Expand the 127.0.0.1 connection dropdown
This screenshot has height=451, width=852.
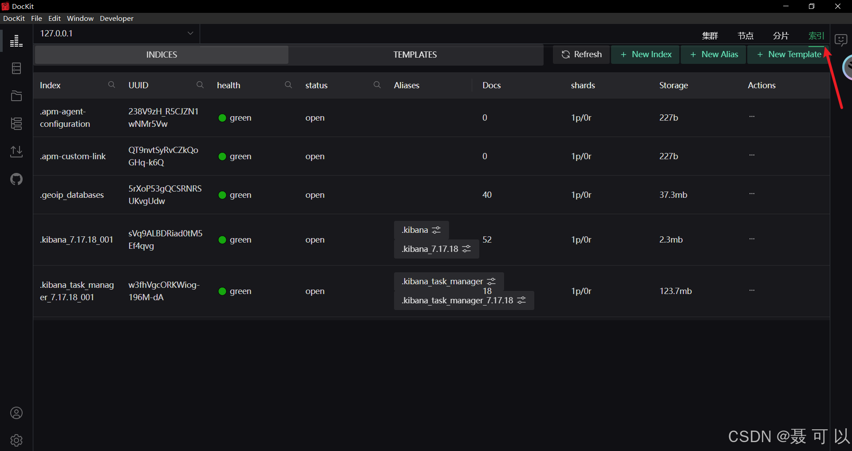[x=117, y=33]
